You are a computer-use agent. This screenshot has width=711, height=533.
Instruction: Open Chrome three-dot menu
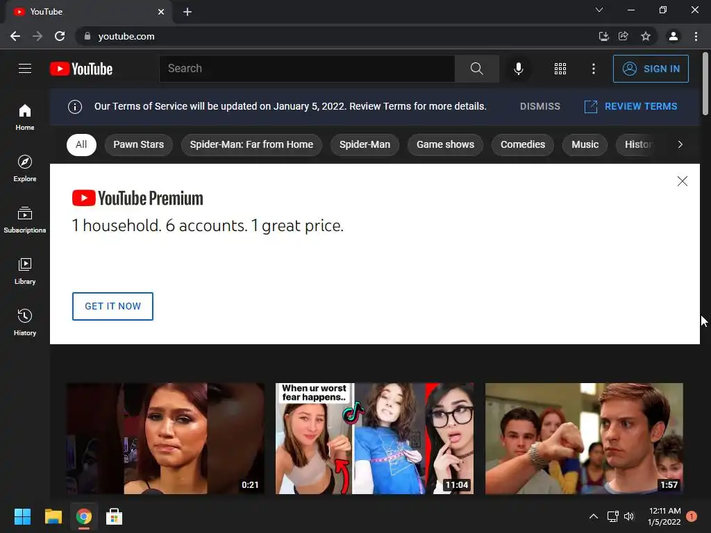coord(696,36)
